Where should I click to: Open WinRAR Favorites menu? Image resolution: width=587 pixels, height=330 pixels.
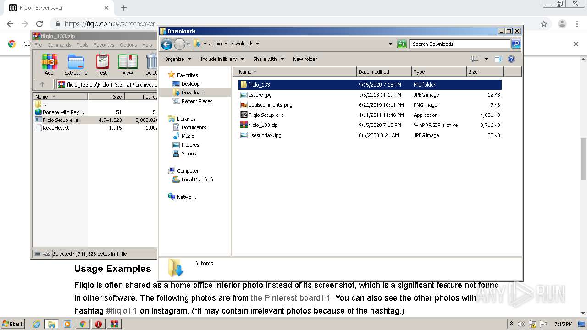(104, 45)
